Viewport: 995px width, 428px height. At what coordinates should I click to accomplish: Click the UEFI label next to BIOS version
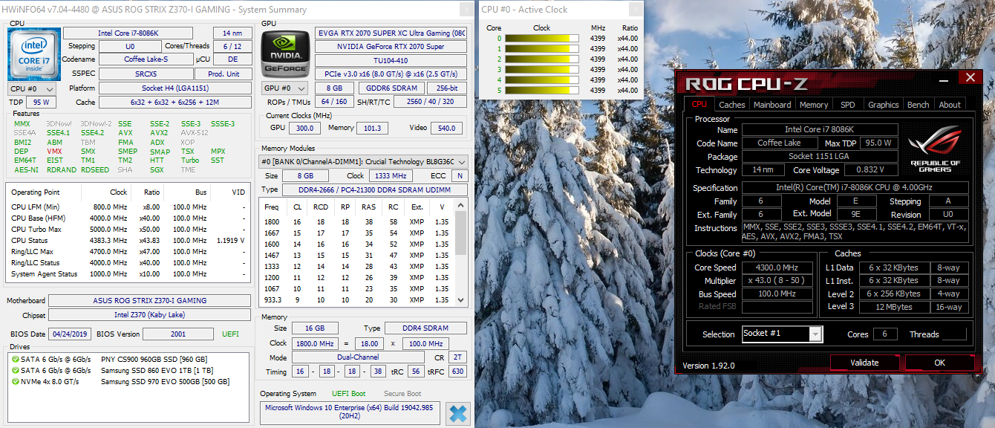231,334
